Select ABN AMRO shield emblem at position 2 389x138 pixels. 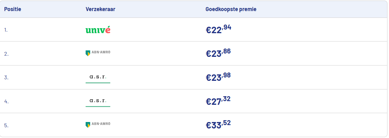point(88,53)
